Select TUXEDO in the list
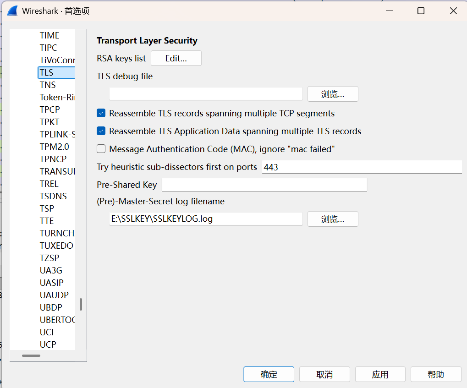This screenshot has height=388, width=467. 56,246
